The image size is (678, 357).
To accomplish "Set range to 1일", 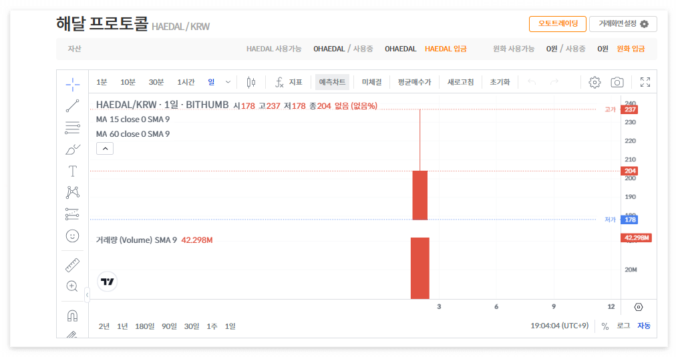I will pyautogui.click(x=230, y=326).
